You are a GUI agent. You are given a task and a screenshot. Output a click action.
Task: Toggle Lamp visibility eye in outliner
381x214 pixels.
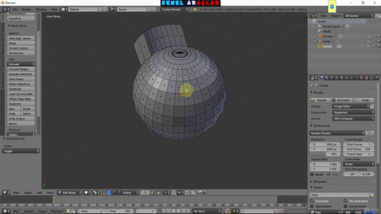368,41
